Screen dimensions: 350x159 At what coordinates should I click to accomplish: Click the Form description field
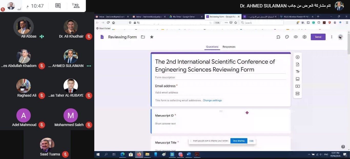point(220,77)
